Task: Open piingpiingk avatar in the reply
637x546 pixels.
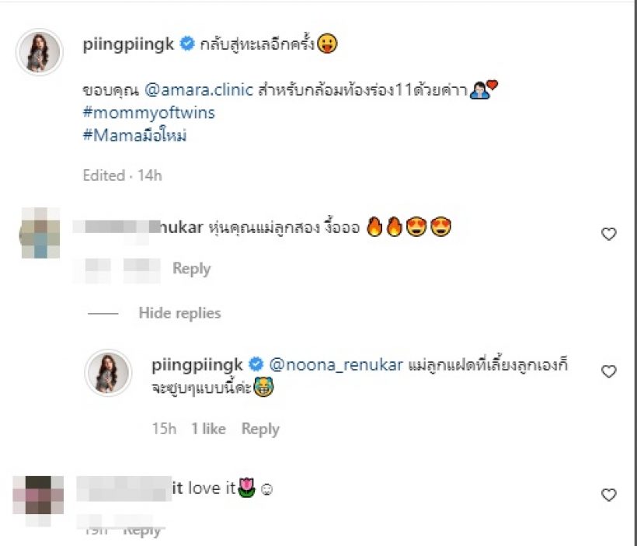Action: tap(108, 373)
